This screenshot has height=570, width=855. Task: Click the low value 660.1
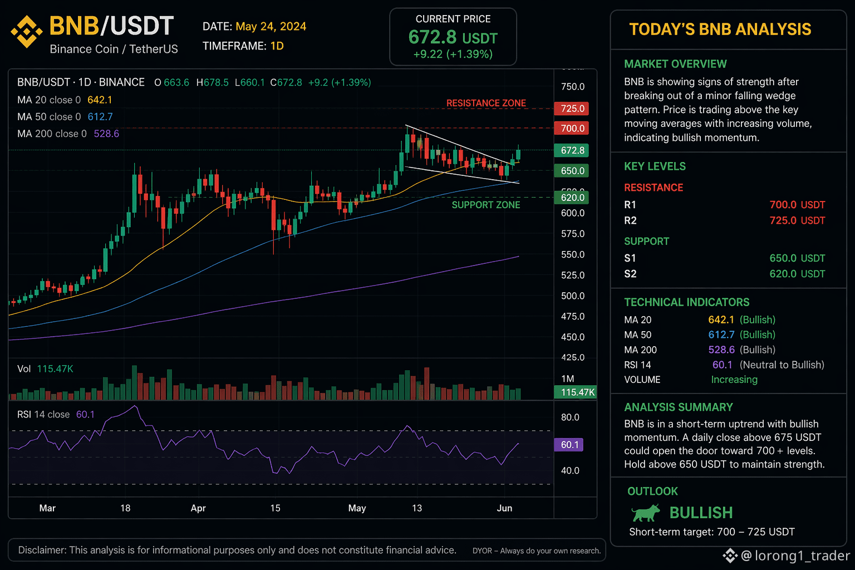click(x=253, y=82)
